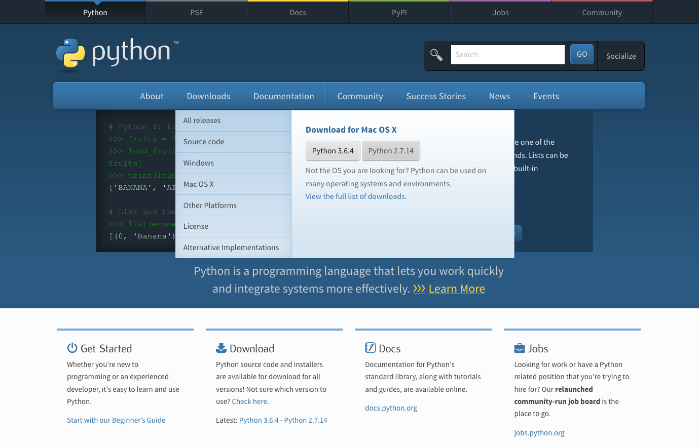The height and width of the screenshot is (447, 699).
Task: Click the Get Started power icon
Action: tap(72, 348)
